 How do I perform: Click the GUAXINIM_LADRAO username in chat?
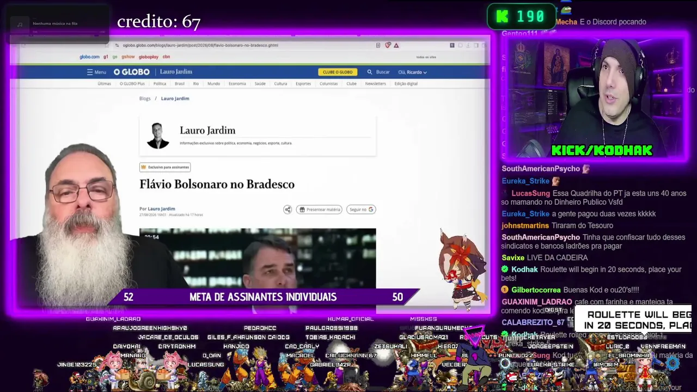pos(537,302)
